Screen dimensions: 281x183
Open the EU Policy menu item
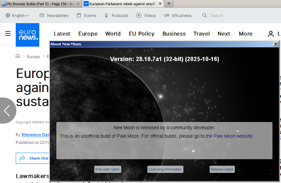tap(141, 34)
